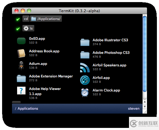Select the cd command token
The width and height of the screenshot is (159, 130).
[26, 19]
